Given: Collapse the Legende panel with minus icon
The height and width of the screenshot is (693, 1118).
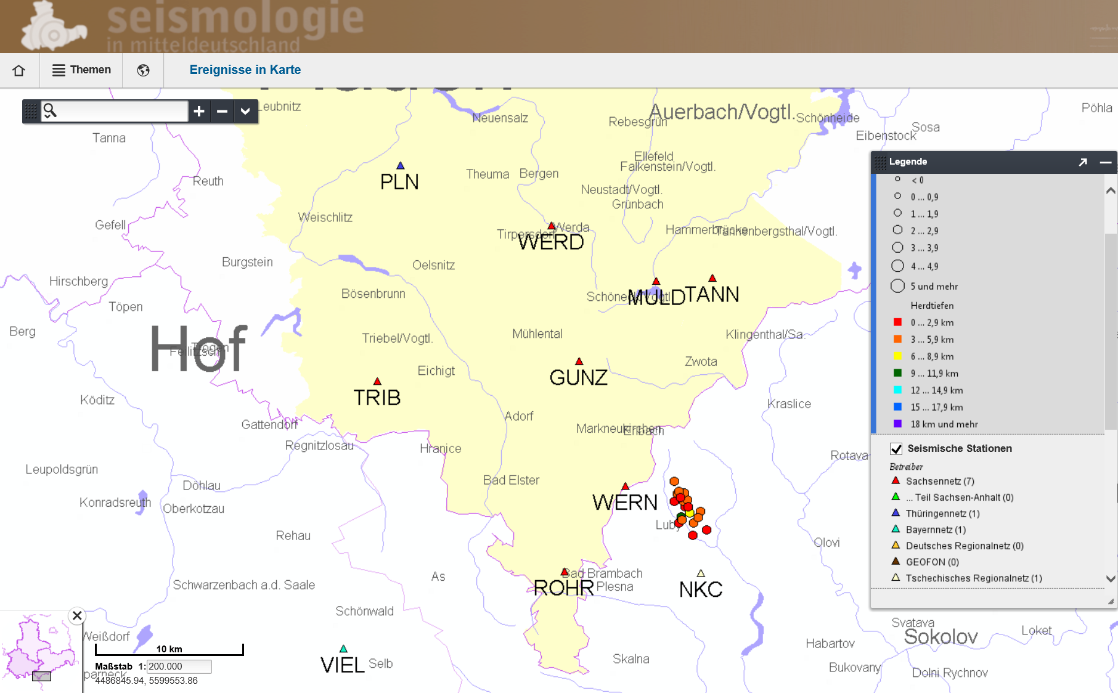Looking at the screenshot, I should 1105,162.
